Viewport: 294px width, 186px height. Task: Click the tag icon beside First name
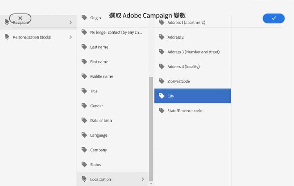tap(84, 61)
